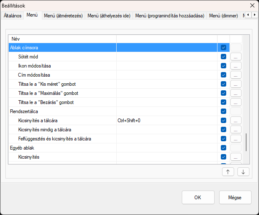Confirm settings with OK button
The image size is (259, 215).
(x=198, y=197)
